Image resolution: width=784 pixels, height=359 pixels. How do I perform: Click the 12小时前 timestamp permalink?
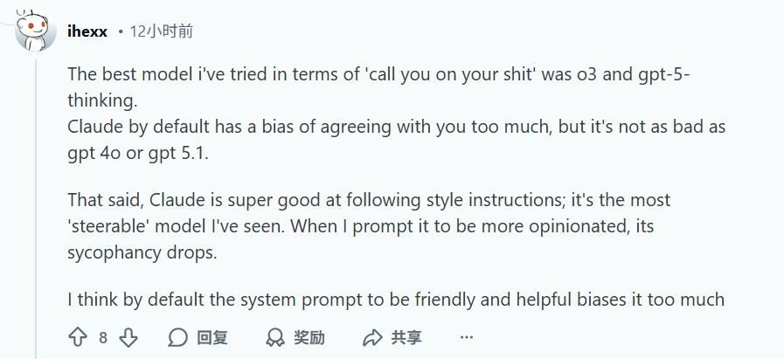point(161,31)
